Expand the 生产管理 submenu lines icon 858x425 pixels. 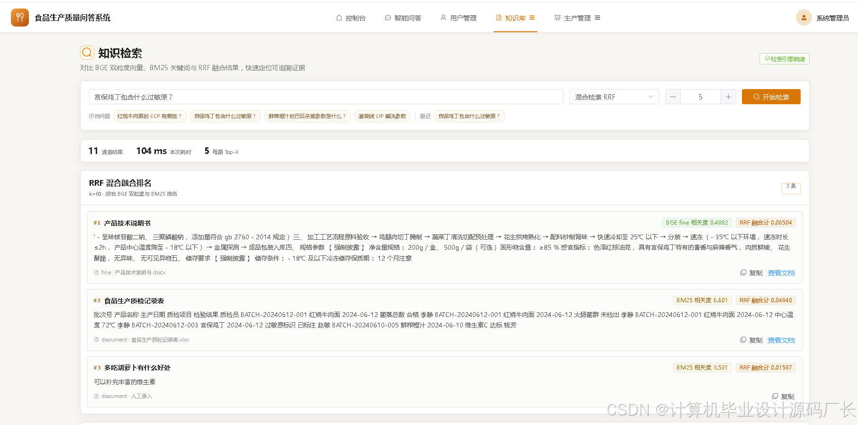(597, 18)
